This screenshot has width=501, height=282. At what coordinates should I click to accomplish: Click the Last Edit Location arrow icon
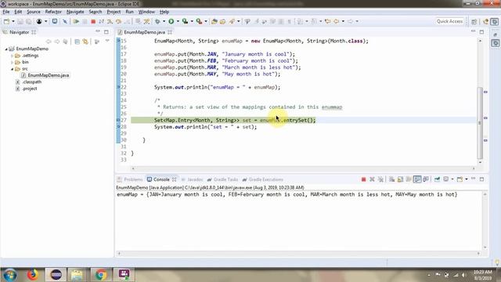point(327,21)
